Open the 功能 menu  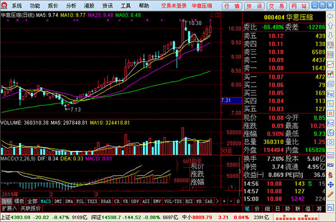pos(35,6)
